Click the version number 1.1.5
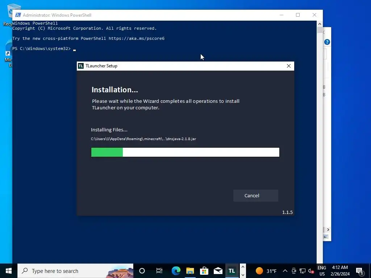 (287, 212)
